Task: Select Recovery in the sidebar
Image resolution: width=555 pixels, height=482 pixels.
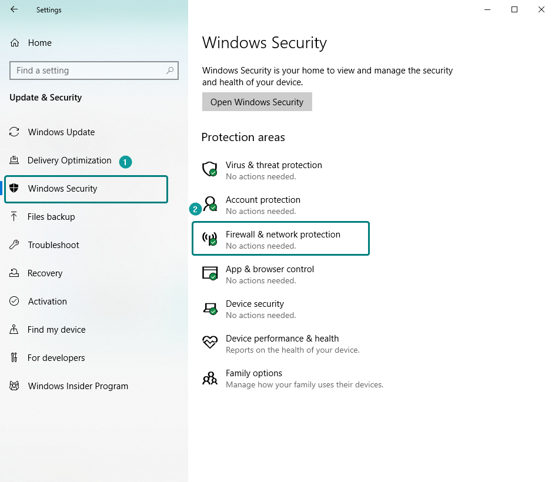Action: [x=45, y=273]
